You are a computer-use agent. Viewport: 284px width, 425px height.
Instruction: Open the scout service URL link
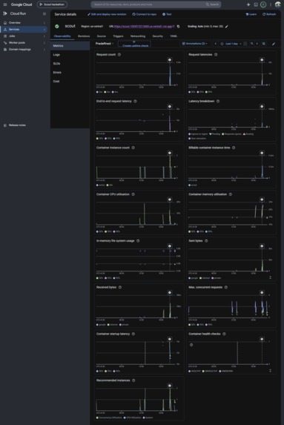(x=145, y=27)
